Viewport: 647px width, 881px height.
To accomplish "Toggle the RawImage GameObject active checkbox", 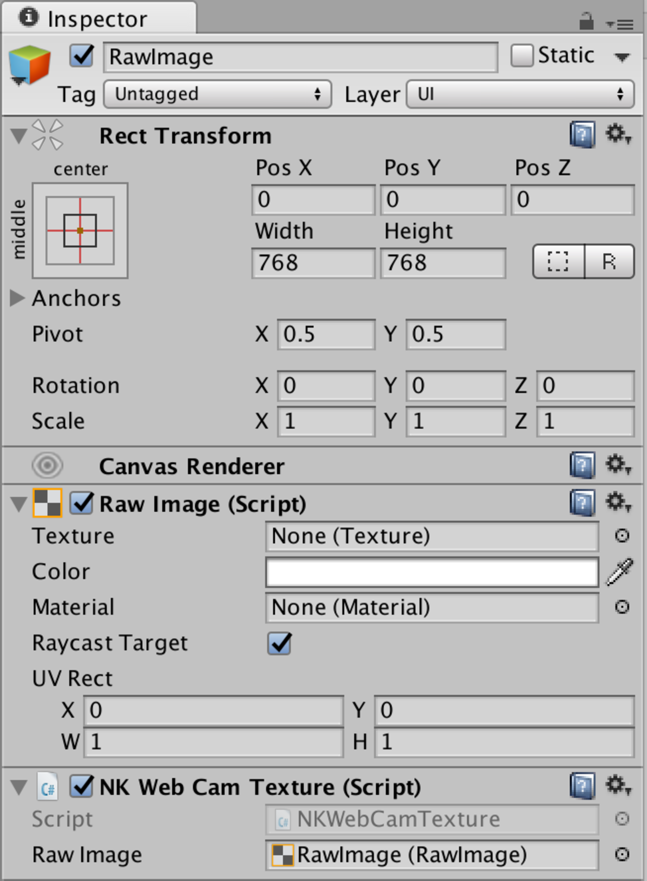I will 82,56.
